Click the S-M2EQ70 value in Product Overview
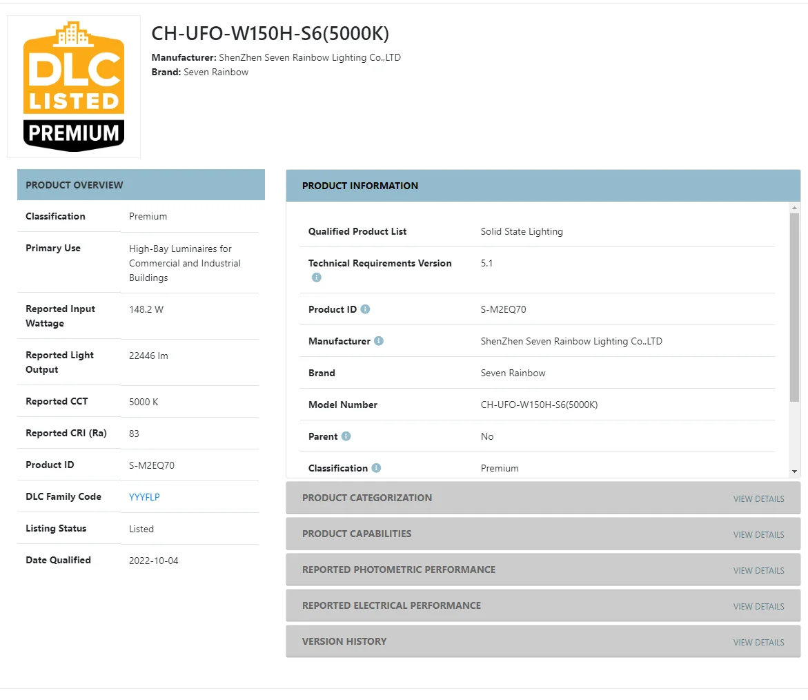 coord(152,465)
